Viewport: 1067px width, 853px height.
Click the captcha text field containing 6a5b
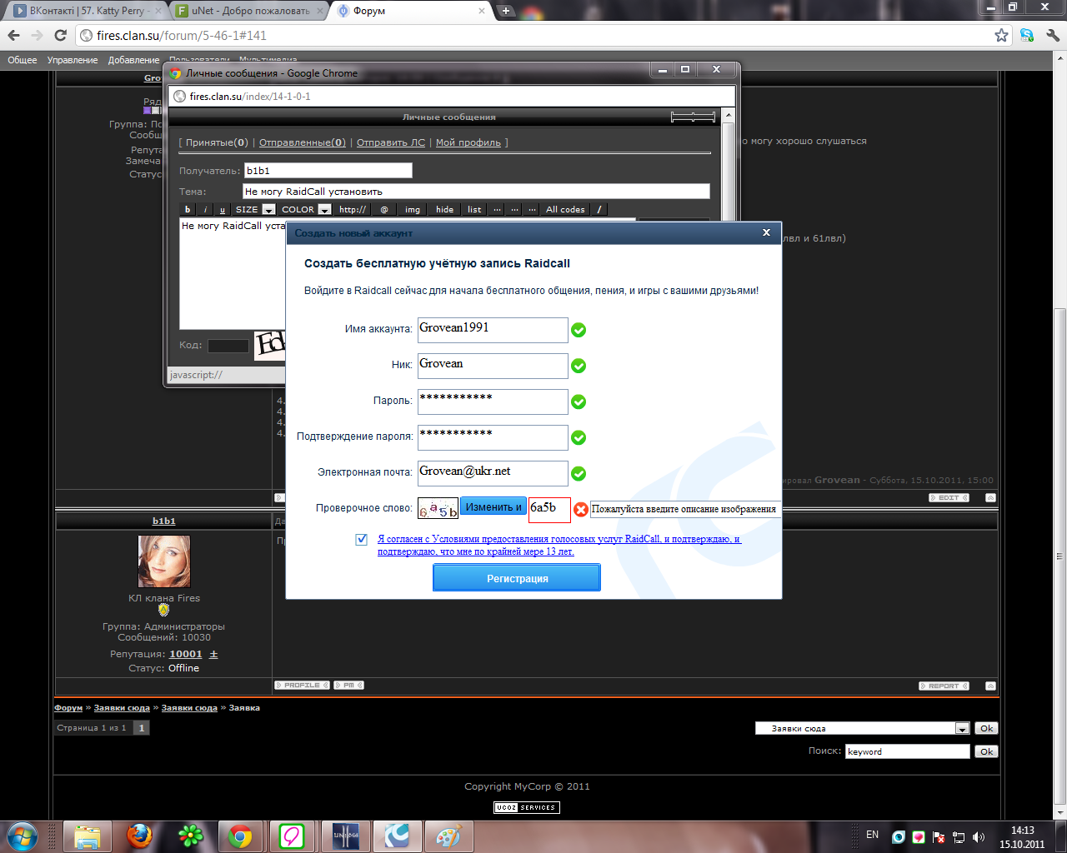pyautogui.click(x=549, y=510)
